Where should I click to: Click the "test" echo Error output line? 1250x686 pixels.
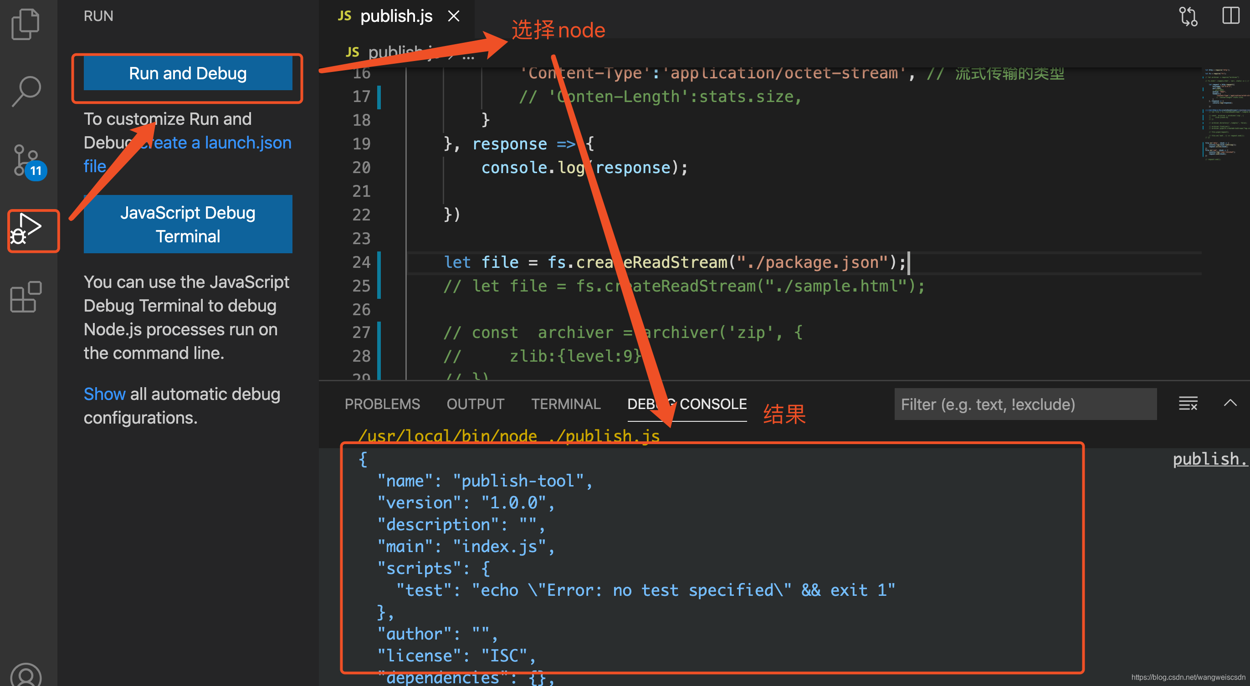pyautogui.click(x=645, y=590)
